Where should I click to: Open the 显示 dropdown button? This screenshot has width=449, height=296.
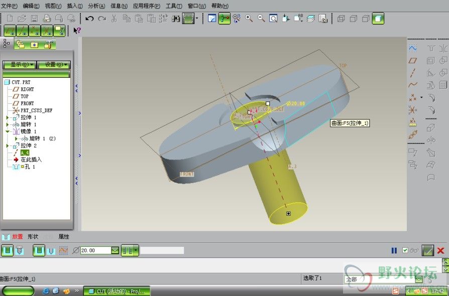[x=20, y=65]
